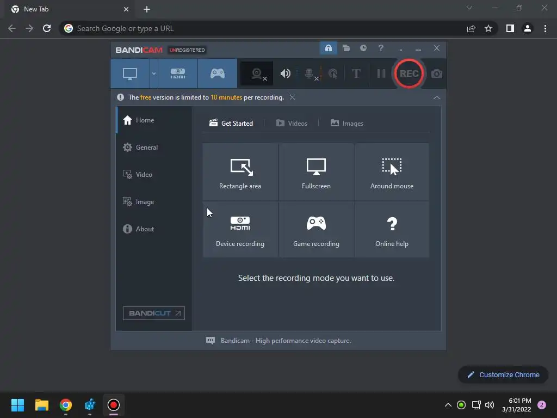Click the Chrome icon in the taskbar
The height and width of the screenshot is (418, 557).
66,405
